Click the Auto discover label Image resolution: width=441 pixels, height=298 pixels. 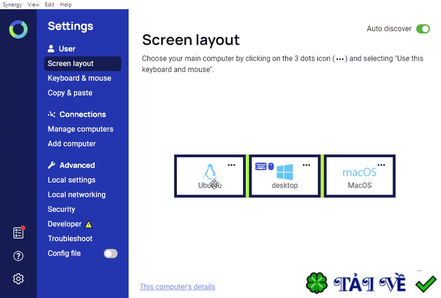point(389,29)
